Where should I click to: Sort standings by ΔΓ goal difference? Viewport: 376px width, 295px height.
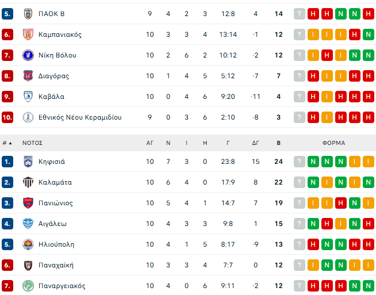255,143
